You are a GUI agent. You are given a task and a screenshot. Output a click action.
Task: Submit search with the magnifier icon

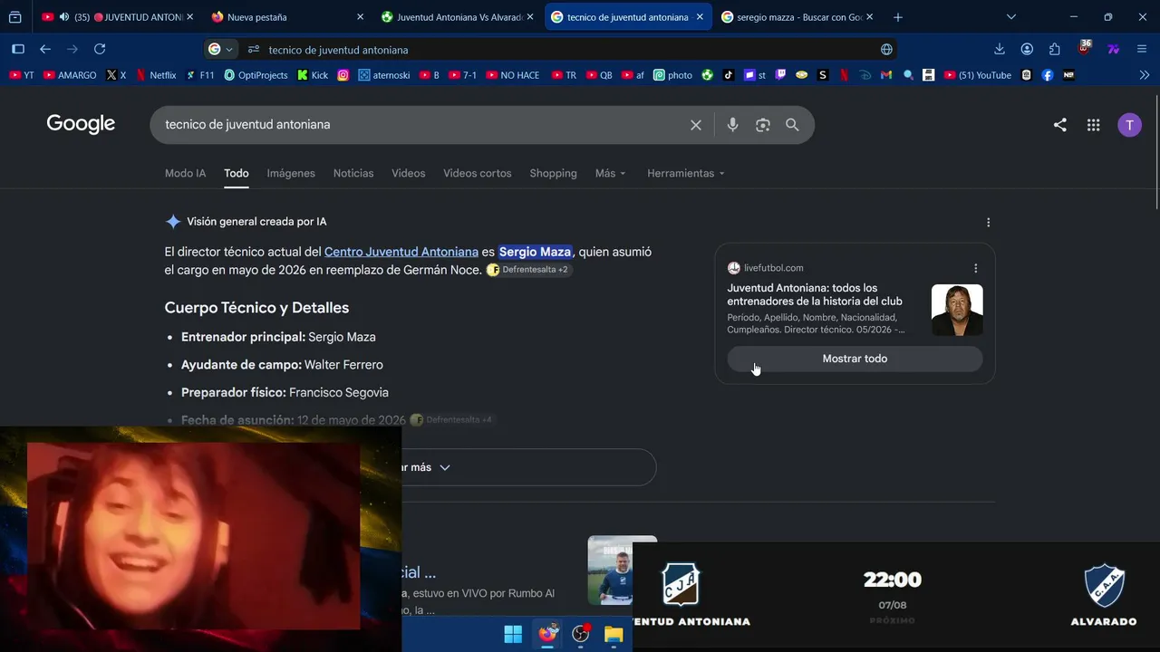(x=792, y=125)
